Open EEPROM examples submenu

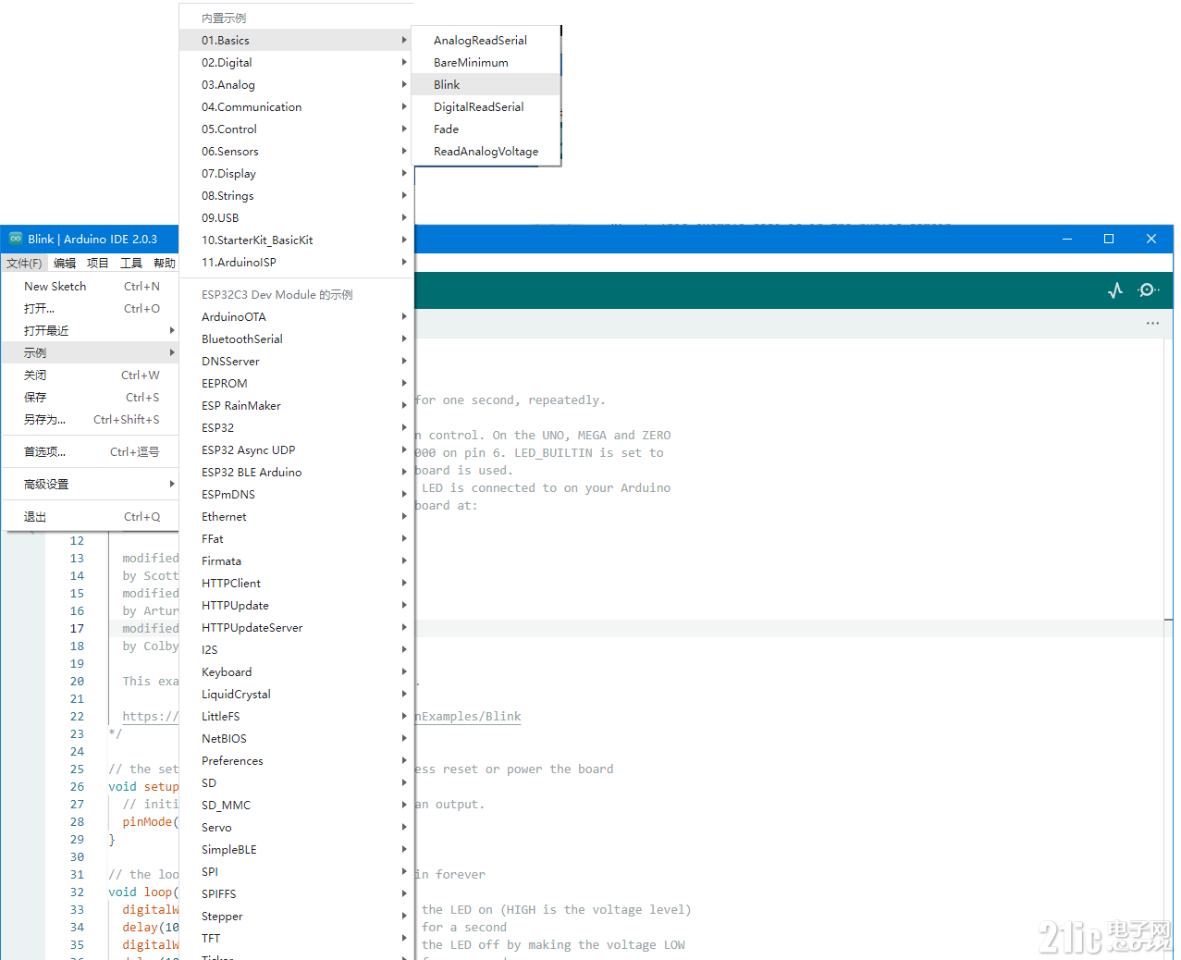pyautogui.click(x=296, y=384)
